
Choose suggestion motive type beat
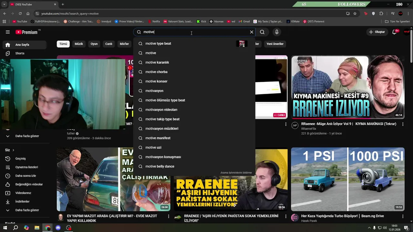(x=194, y=43)
